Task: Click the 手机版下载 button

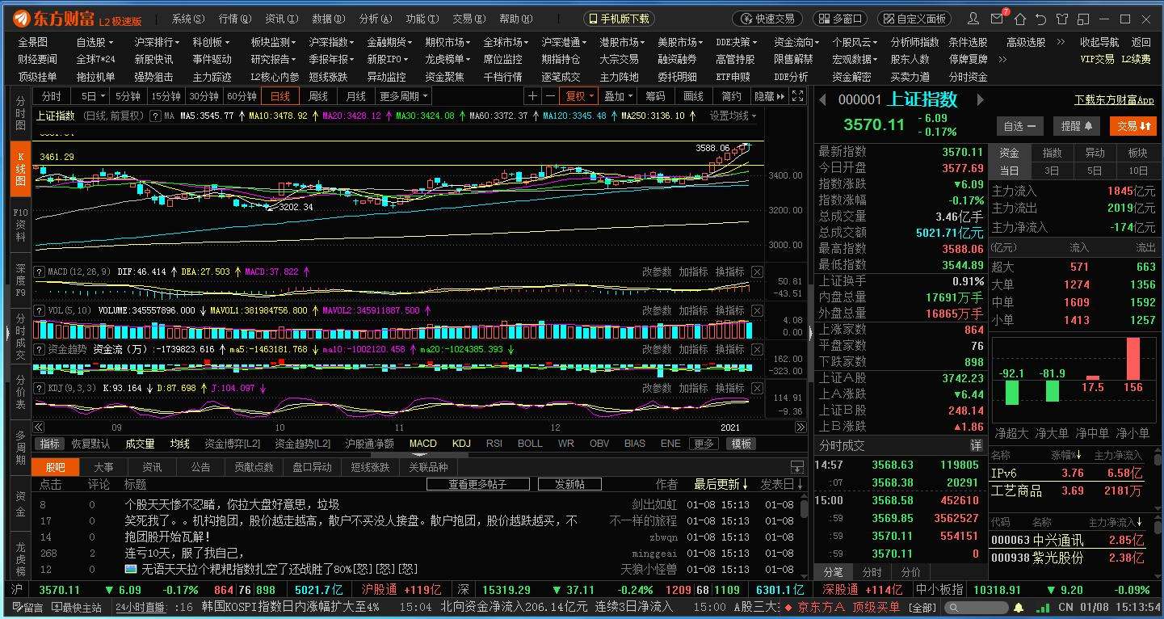Action: pyautogui.click(x=619, y=19)
